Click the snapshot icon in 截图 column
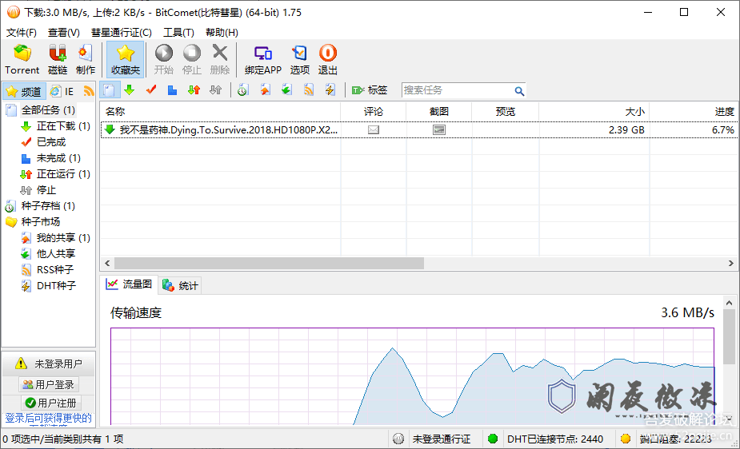 pyautogui.click(x=438, y=129)
